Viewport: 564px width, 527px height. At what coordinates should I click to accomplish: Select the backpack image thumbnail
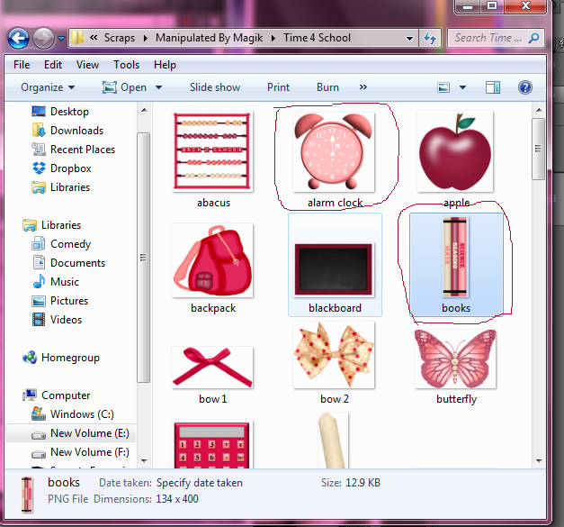(212, 260)
